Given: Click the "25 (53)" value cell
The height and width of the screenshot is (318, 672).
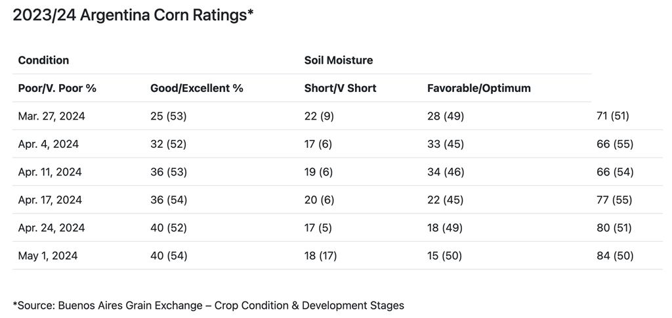Looking at the screenshot, I should tap(169, 116).
